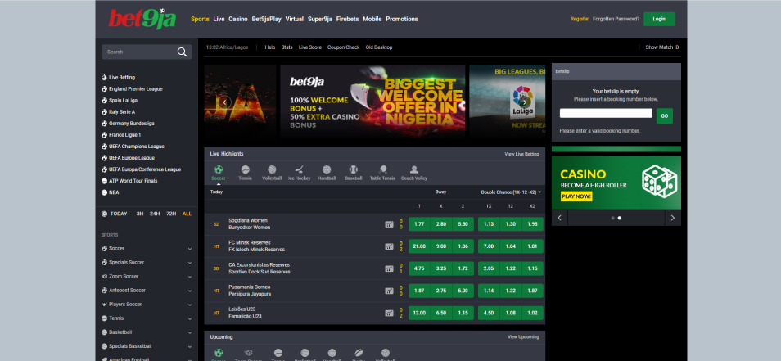Open Coupon Check link

[343, 47]
